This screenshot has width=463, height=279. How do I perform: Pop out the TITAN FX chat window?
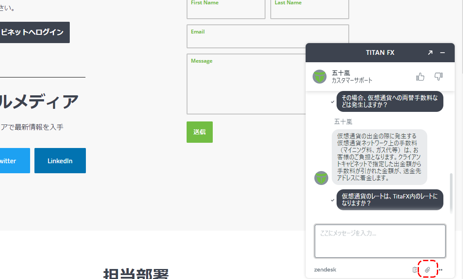tap(430, 53)
